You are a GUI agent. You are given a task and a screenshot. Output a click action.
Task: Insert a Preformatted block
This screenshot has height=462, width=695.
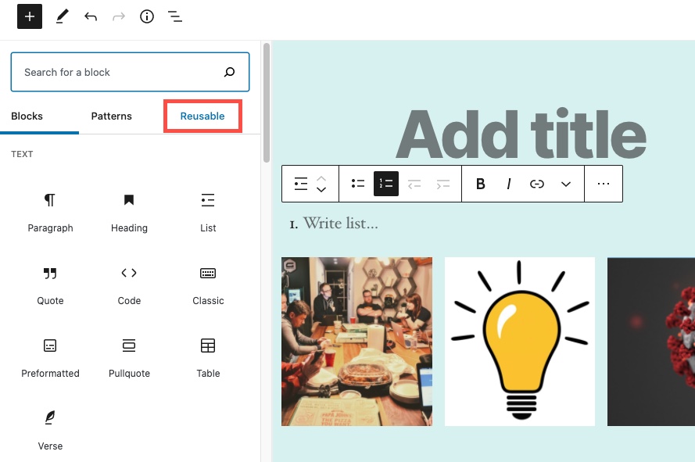pyautogui.click(x=50, y=358)
